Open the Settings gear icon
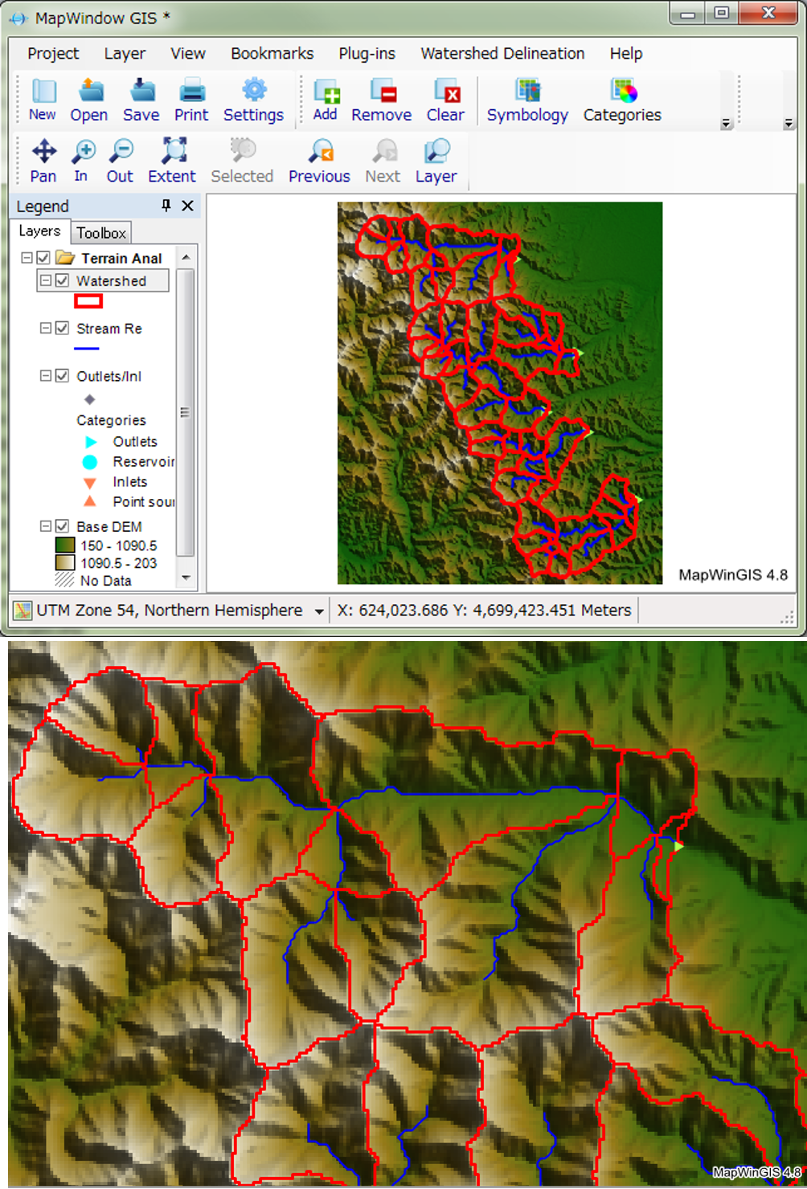The height and width of the screenshot is (1189, 807). pos(254,91)
